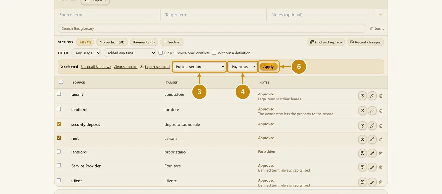The image size is (442, 194).
Task: Edit the security deposit entry
Action: pos(372,126)
